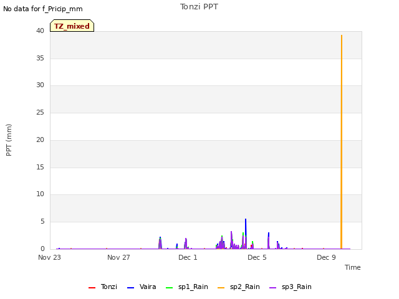
Task: Click the green sp1_Rain legend swatch
Action: pyautogui.click(x=169, y=288)
